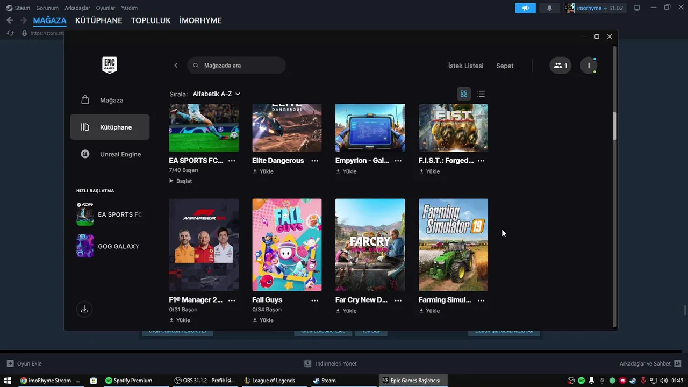Viewport: 688px width, 387px height.
Task: Click the volume speaker icon in the system tray
Action: click(x=663, y=381)
